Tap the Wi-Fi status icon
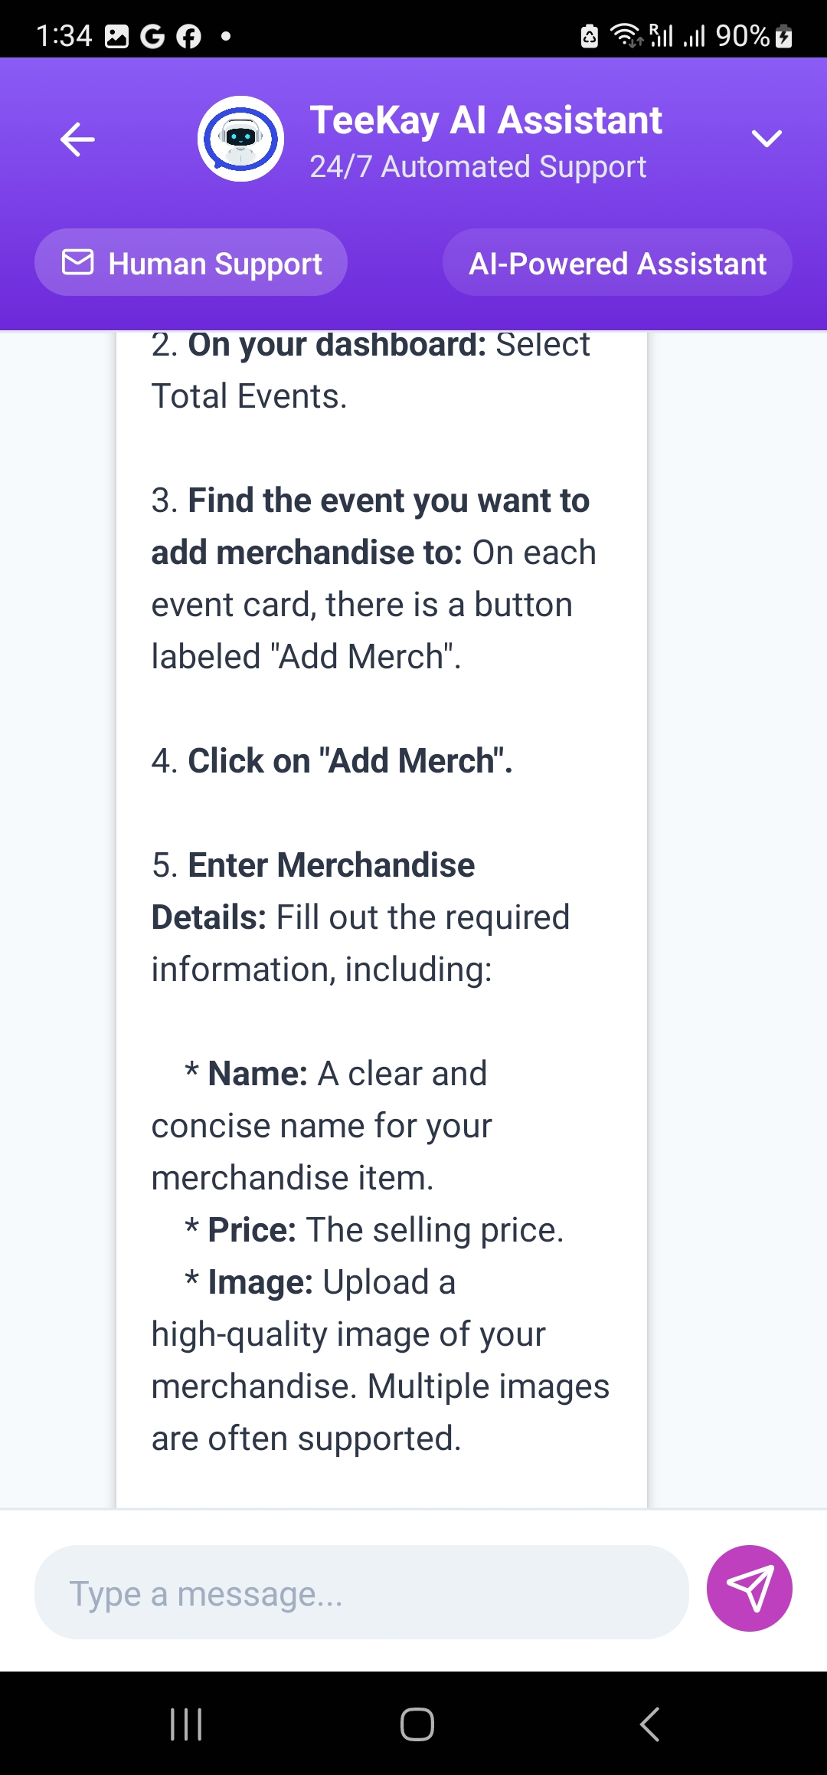827x1775 pixels. 626,35
